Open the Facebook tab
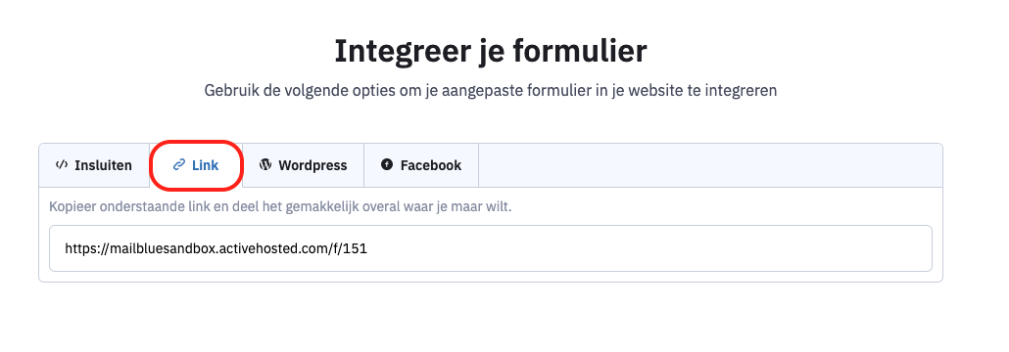This screenshot has width=1009, height=352. (x=421, y=165)
